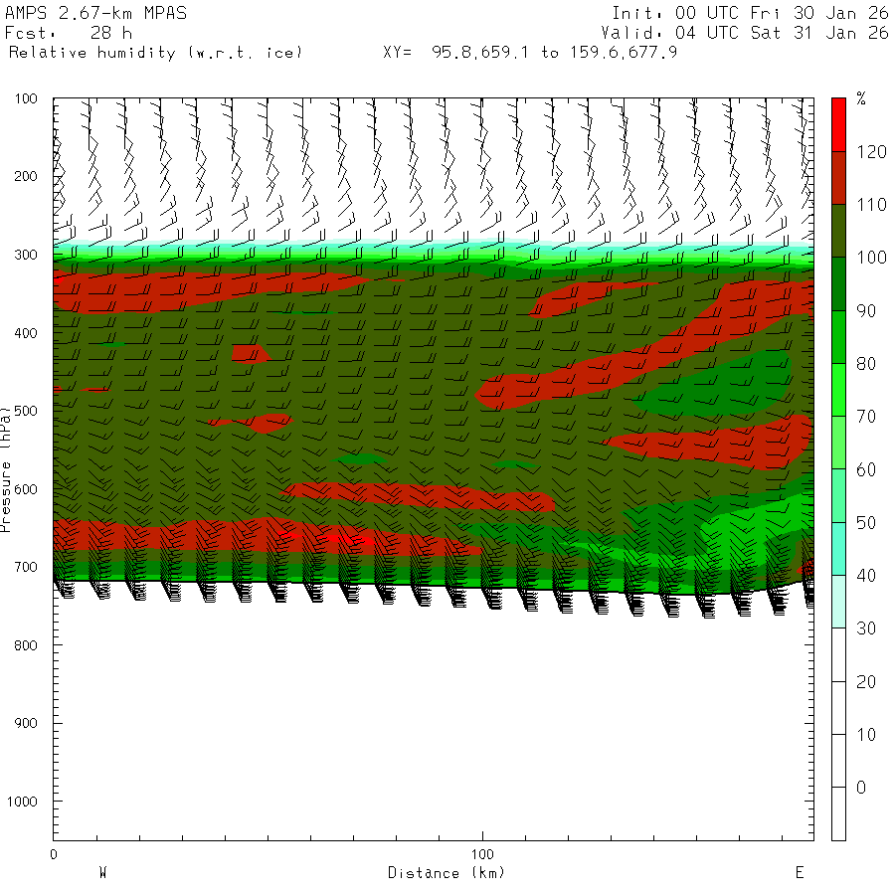Click the colorbar label '90'

[x=866, y=311]
